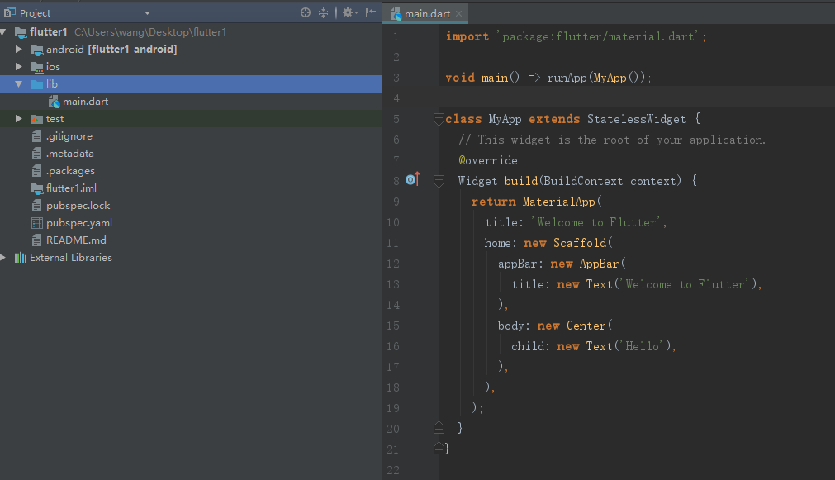Click the scroll-from-source locate icon
This screenshot has height=480, width=835.
point(305,12)
